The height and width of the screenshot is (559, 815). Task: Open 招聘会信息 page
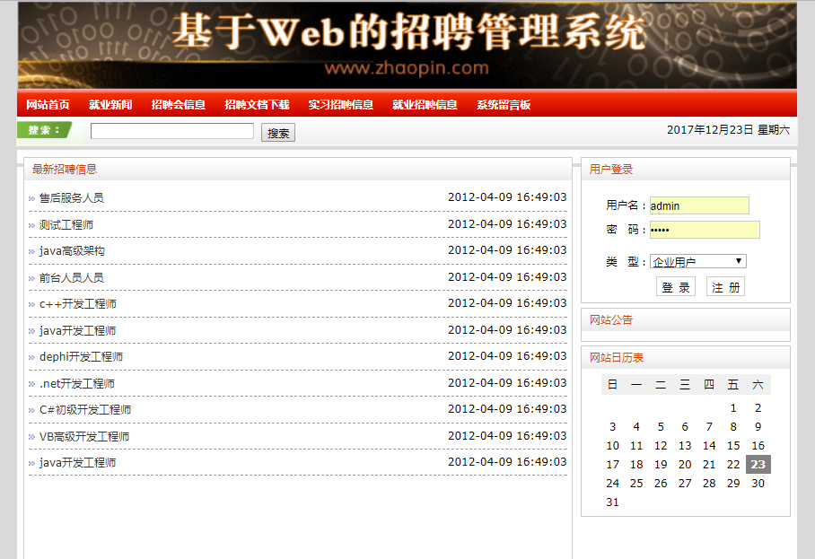pos(179,105)
